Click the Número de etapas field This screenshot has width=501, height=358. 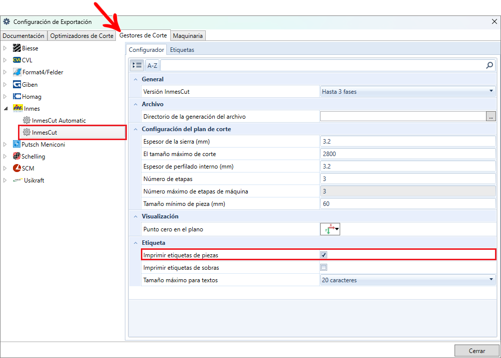[x=408, y=179]
